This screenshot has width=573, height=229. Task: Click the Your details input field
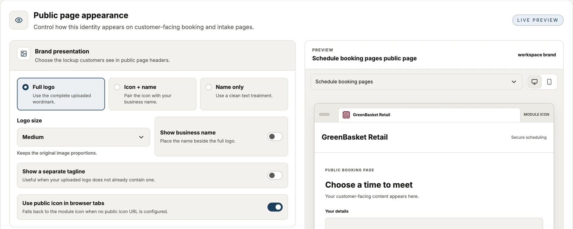click(434, 223)
